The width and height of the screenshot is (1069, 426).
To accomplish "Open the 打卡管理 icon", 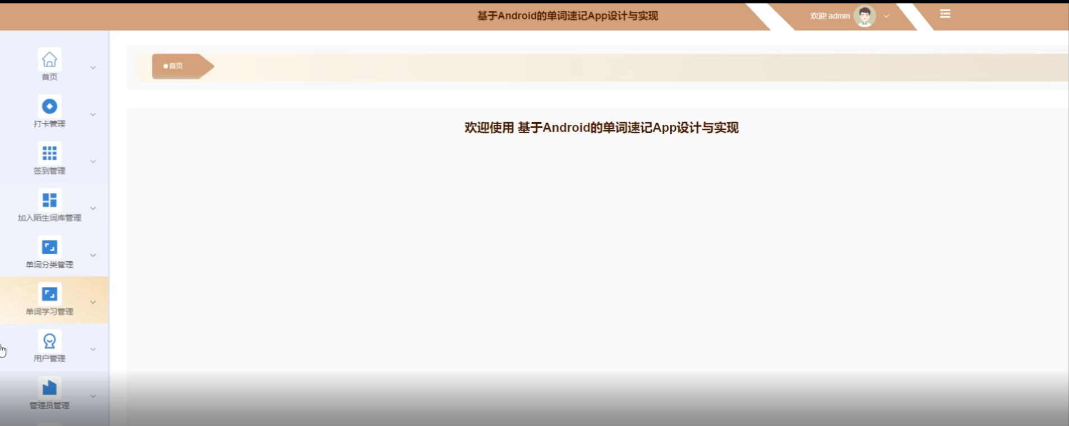I will pos(49,106).
